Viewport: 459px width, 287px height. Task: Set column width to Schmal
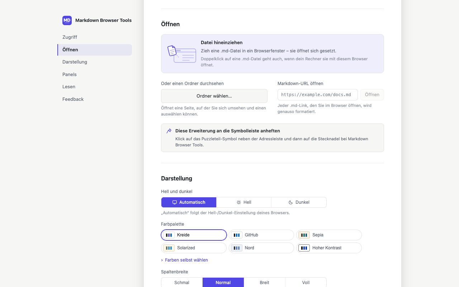[182, 282]
